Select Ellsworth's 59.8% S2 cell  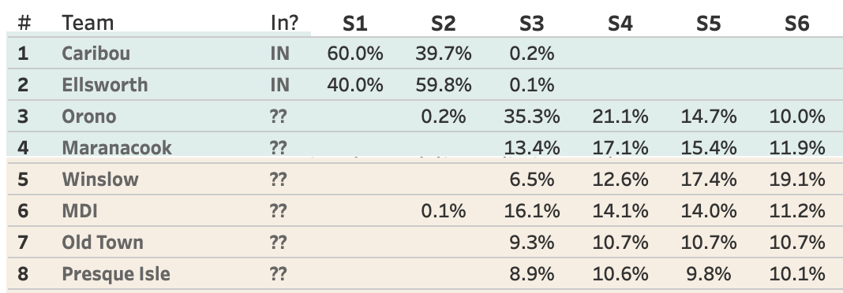click(443, 85)
